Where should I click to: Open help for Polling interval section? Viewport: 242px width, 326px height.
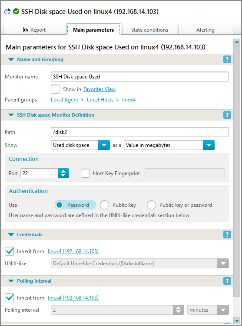coord(227,281)
